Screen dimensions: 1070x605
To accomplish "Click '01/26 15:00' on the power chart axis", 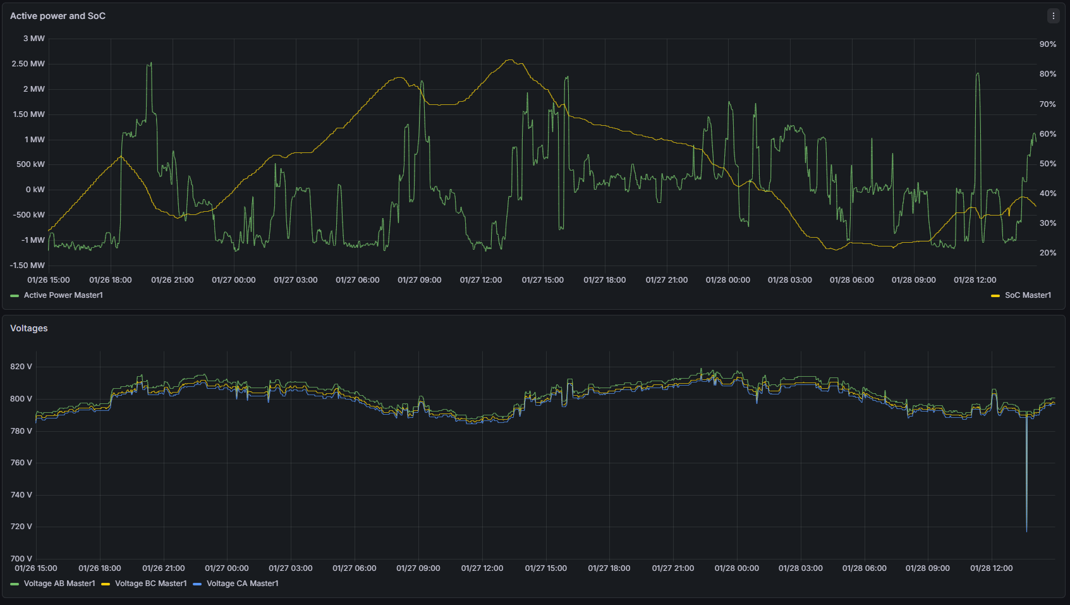I will [49, 280].
